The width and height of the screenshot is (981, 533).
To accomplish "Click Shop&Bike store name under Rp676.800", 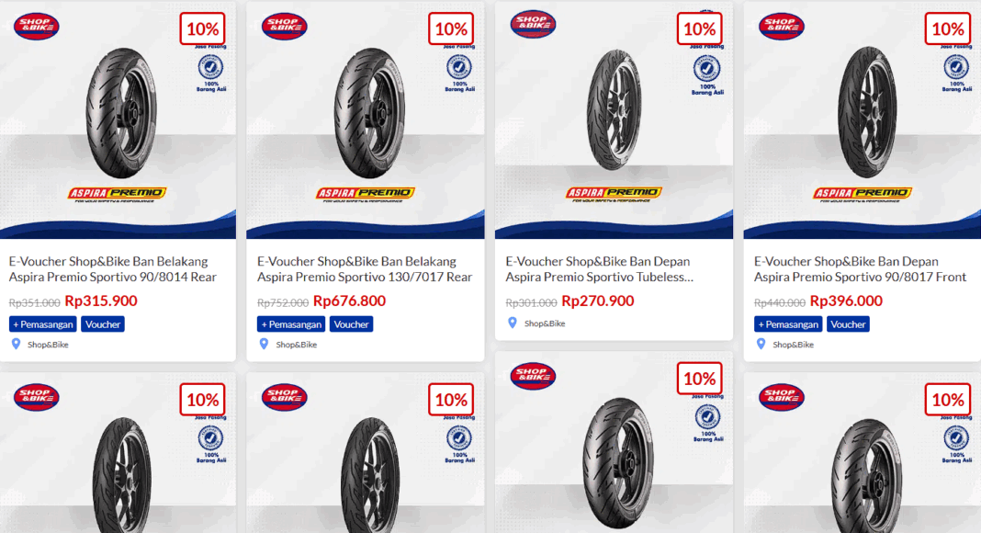I will pos(297,344).
